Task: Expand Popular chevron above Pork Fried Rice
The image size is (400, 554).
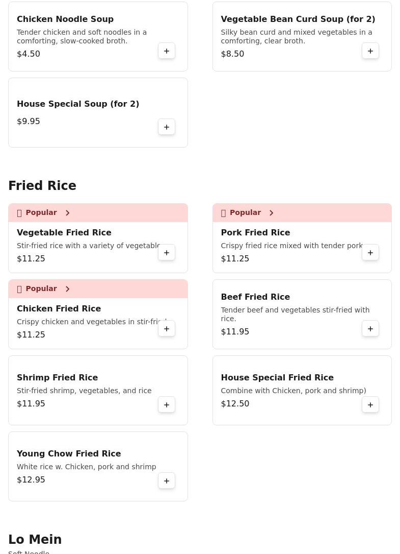Action: pos(271,213)
